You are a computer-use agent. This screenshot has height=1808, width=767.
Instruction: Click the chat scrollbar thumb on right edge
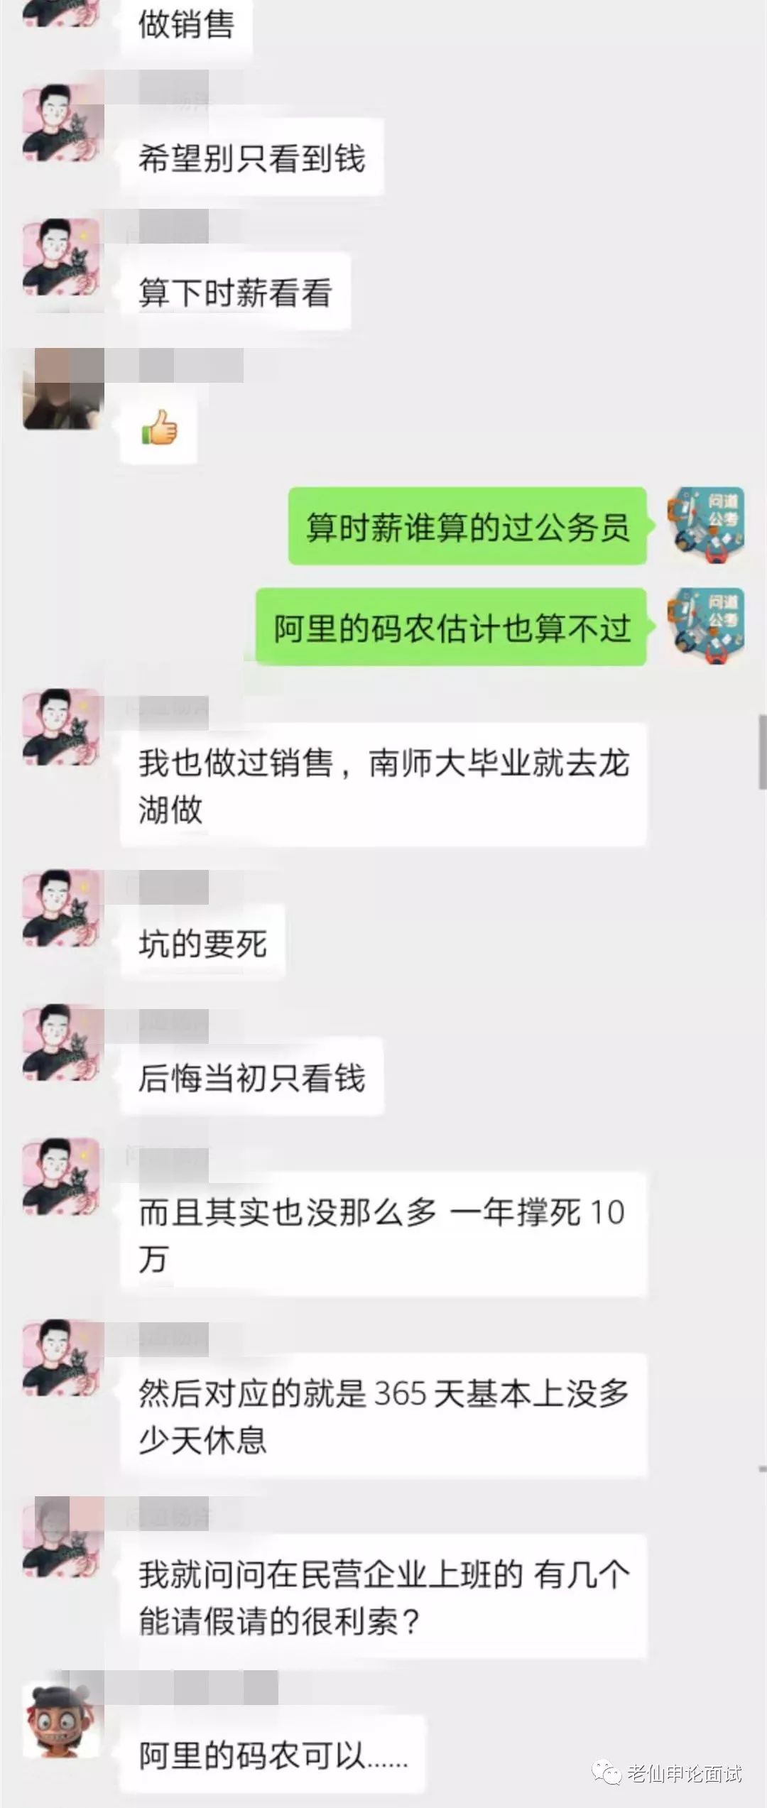pyautogui.click(x=762, y=752)
